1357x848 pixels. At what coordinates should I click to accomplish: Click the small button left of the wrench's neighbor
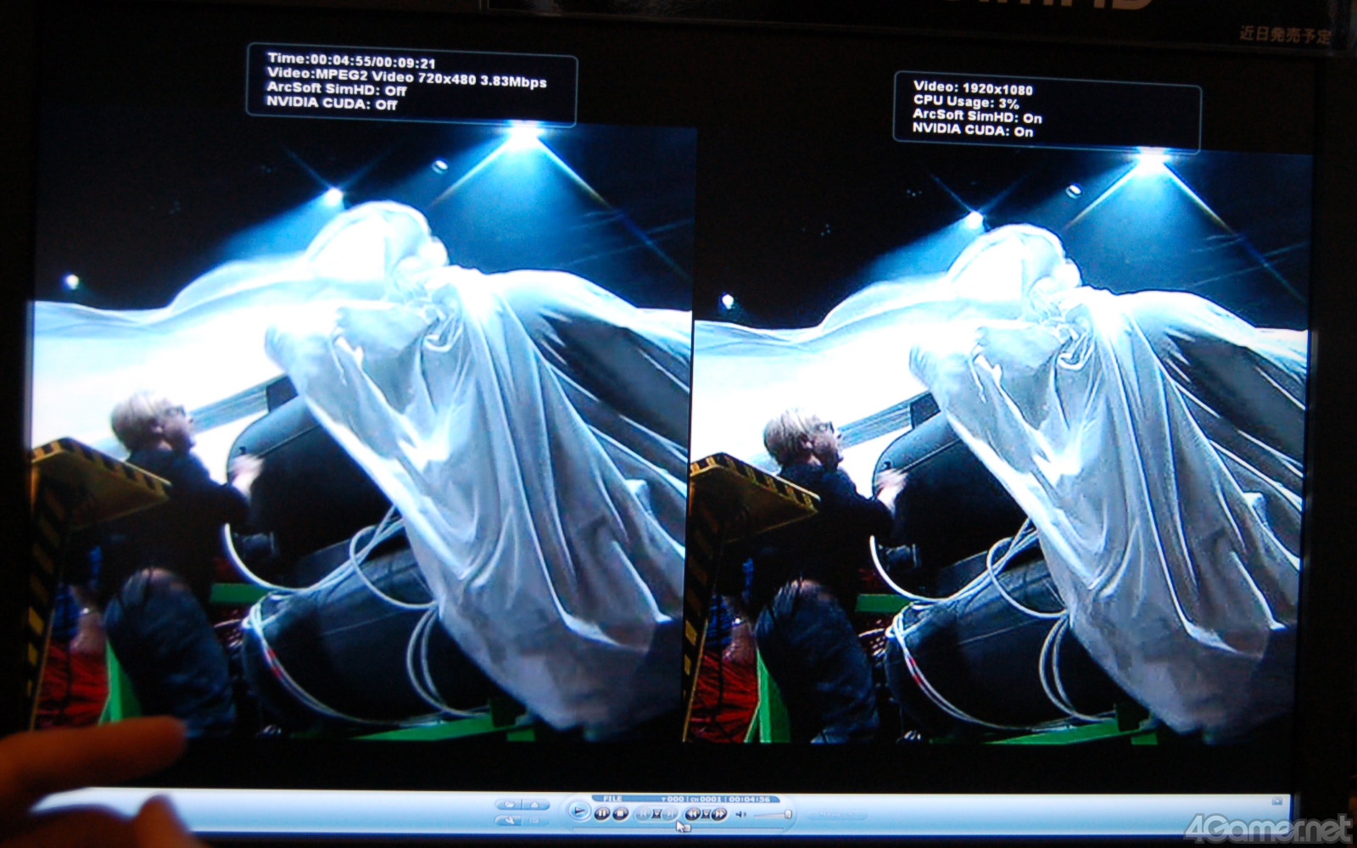click(536, 820)
